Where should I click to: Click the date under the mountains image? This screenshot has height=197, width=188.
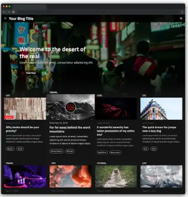pyautogui.click(x=59, y=123)
